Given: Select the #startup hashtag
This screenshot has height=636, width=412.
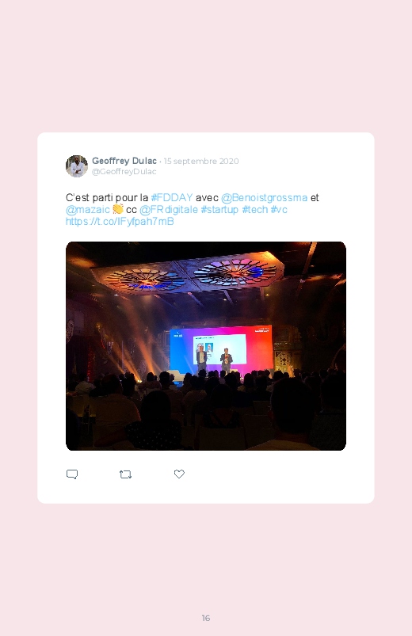Looking at the screenshot, I should tap(219, 209).
